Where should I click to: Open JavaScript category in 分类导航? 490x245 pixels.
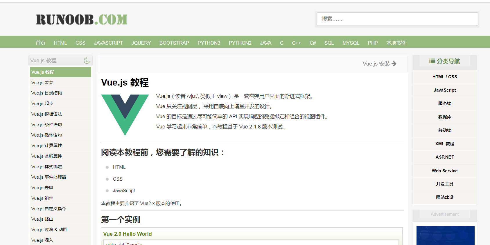(x=445, y=90)
